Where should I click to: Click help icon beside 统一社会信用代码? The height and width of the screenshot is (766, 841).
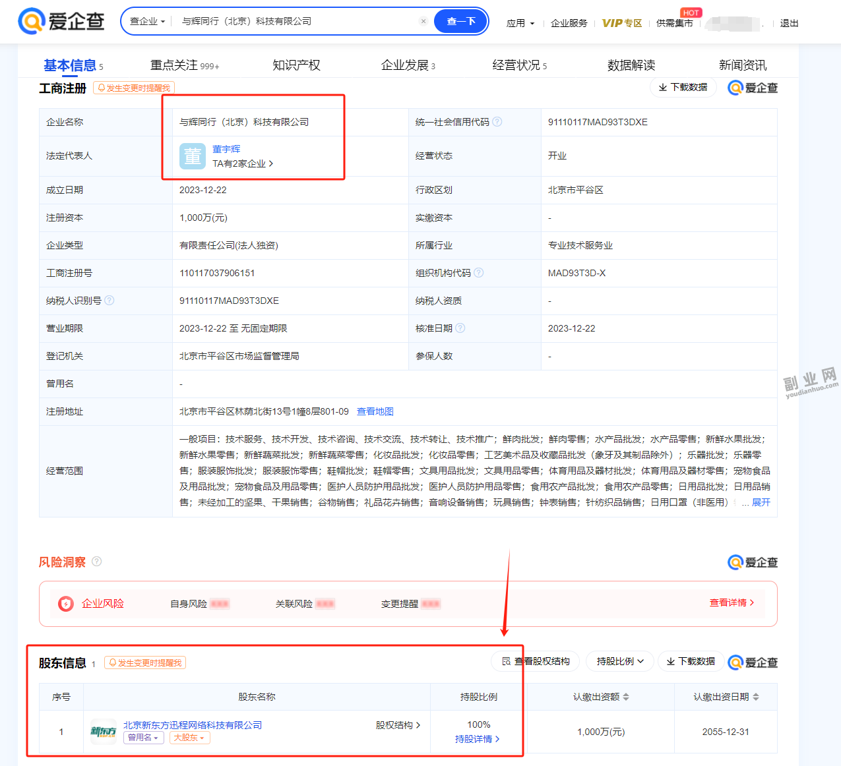[497, 122]
